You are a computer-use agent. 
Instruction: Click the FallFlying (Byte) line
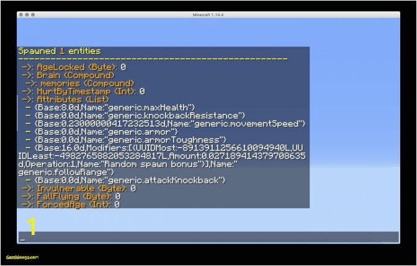coord(71,197)
